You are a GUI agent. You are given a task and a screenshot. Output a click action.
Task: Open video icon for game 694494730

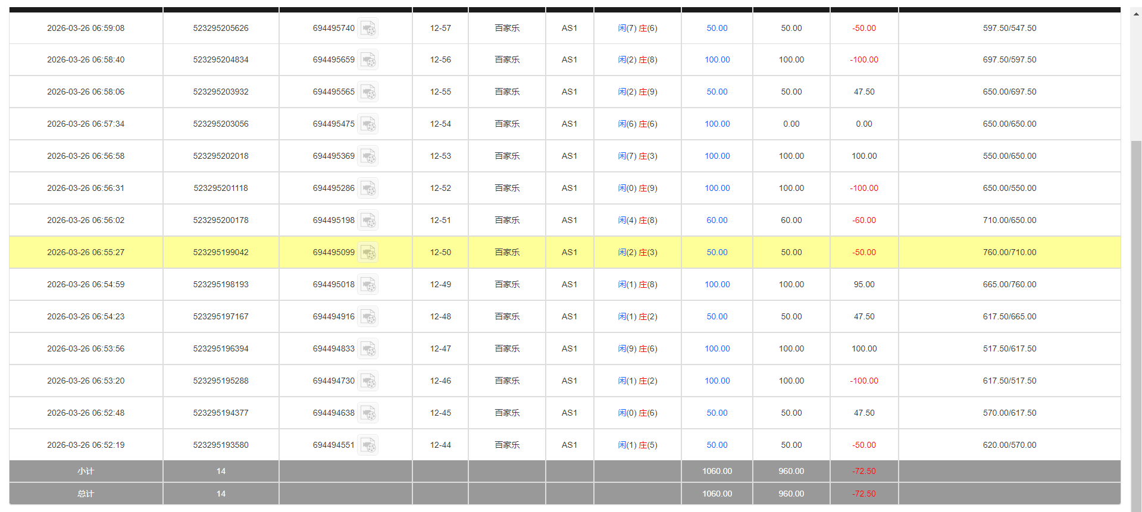[368, 381]
